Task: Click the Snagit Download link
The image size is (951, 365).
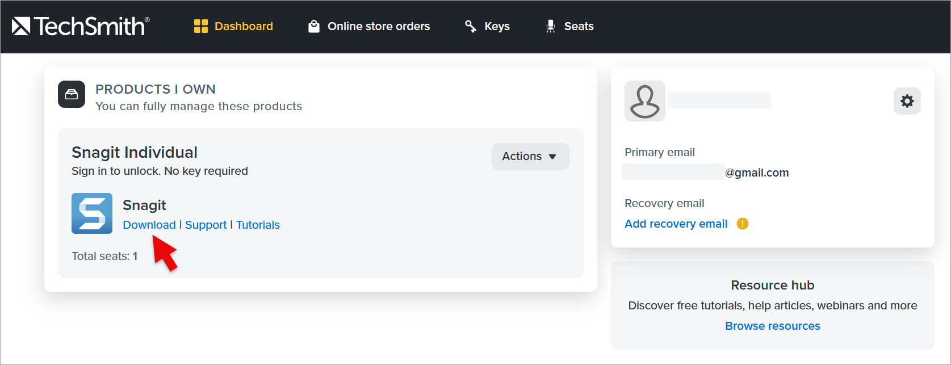Action: pos(149,225)
